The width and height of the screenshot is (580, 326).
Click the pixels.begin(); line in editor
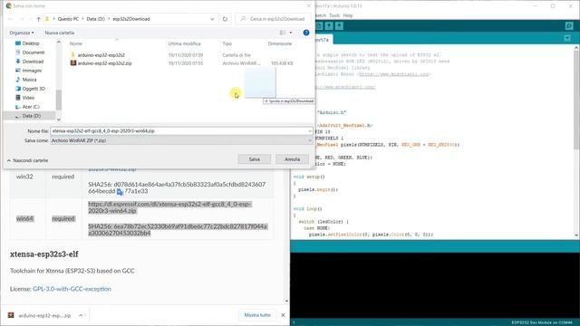318,189
